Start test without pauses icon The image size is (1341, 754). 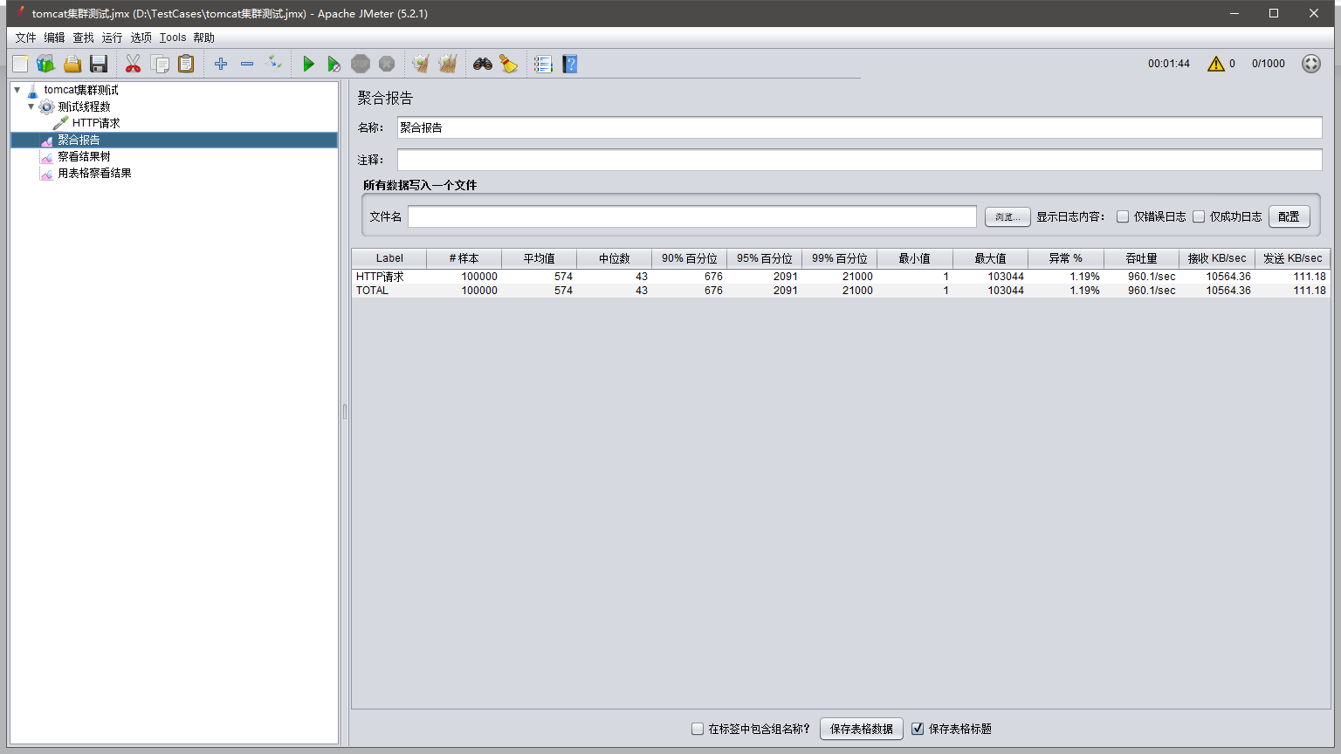334,64
